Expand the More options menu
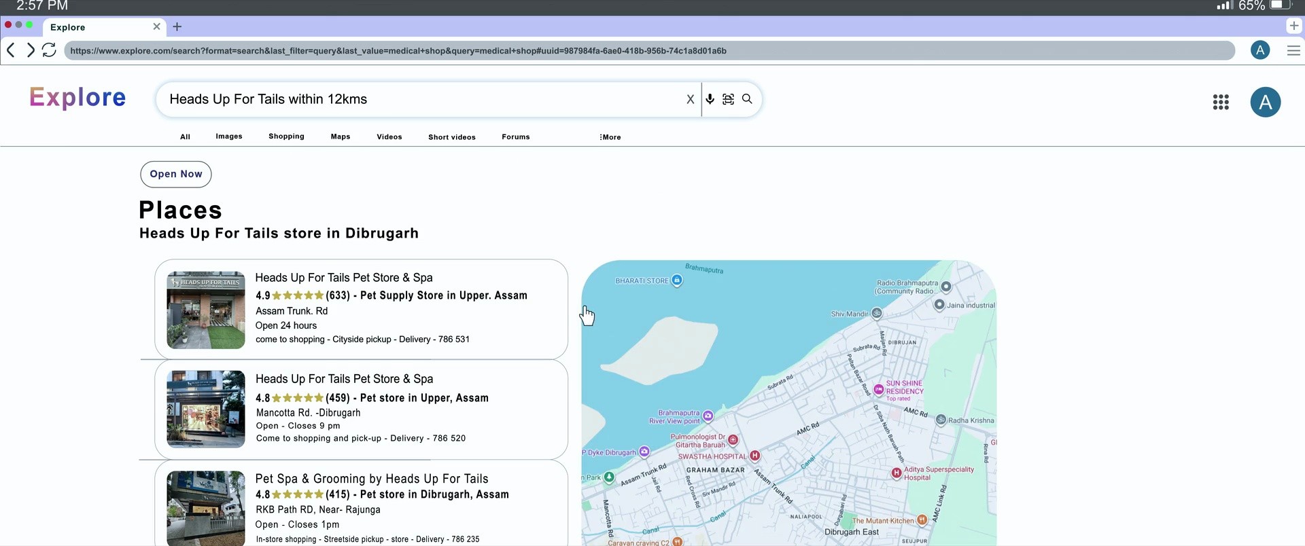1305x546 pixels. pos(610,137)
